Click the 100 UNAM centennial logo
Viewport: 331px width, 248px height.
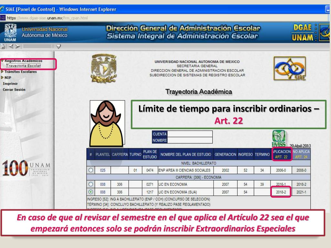click(x=26, y=168)
